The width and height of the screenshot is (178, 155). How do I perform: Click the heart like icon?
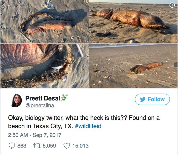tap(66, 146)
